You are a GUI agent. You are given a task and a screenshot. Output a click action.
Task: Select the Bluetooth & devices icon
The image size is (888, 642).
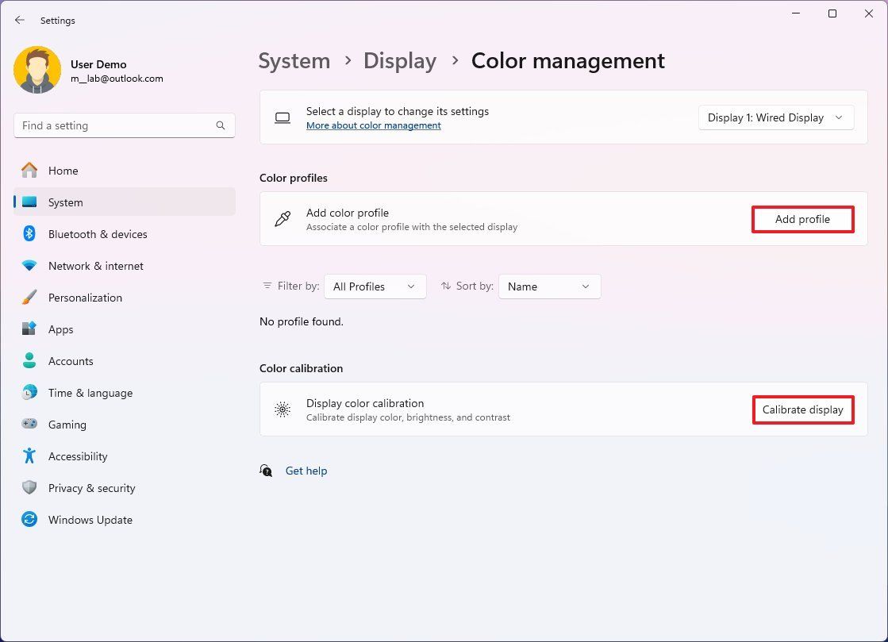(32, 233)
